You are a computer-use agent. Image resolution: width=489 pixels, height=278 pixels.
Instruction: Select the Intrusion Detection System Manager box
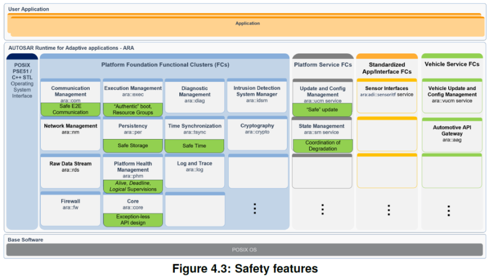tap(257, 96)
